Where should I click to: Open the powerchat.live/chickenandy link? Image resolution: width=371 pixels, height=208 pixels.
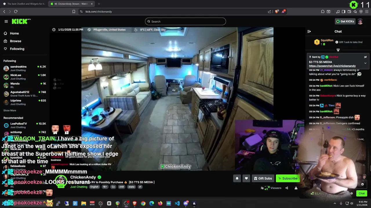click(x=332, y=66)
